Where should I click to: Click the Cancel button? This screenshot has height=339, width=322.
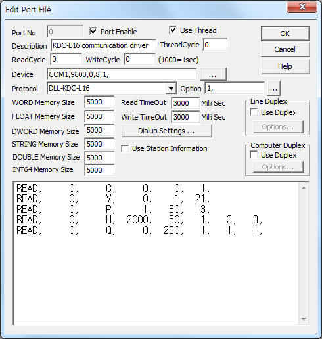coord(285,49)
